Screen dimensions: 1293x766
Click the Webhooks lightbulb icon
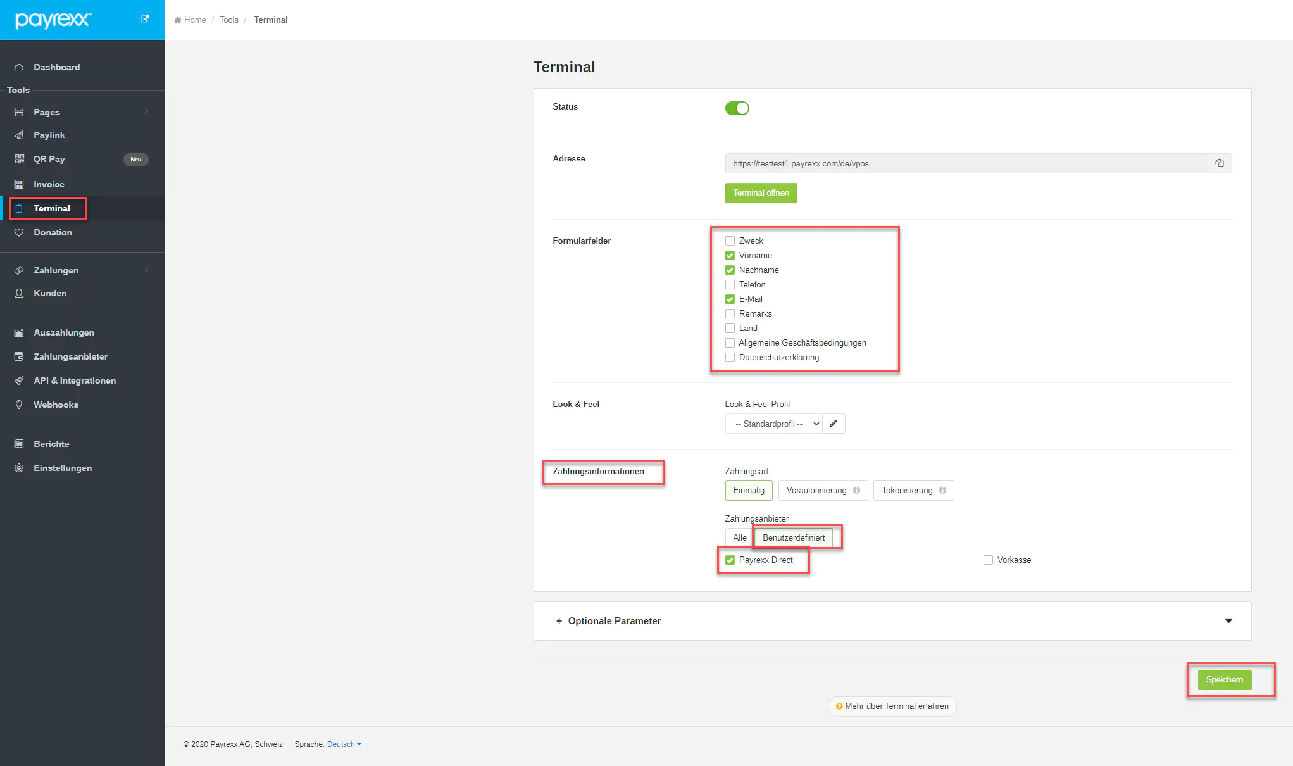pos(20,405)
